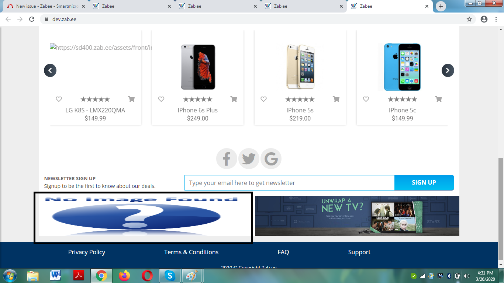Click the NEWSLETTER SIGN UP heading
The width and height of the screenshot is (504, 283).
click(x=70, y=178)
